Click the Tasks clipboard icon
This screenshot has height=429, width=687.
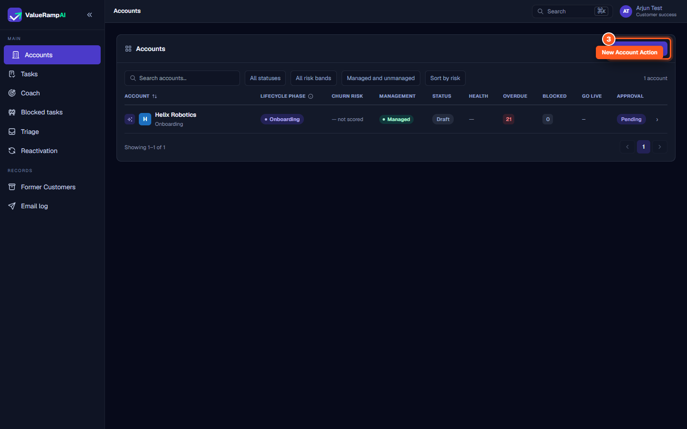coord(12,74)
